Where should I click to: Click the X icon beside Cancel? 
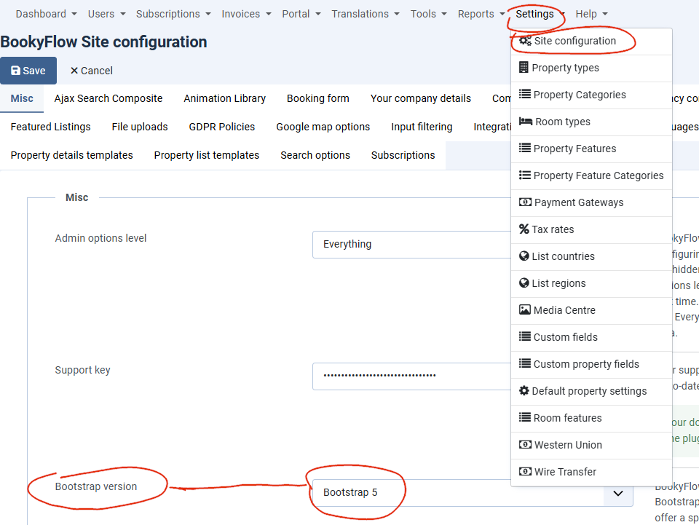[x=74, y=71]
